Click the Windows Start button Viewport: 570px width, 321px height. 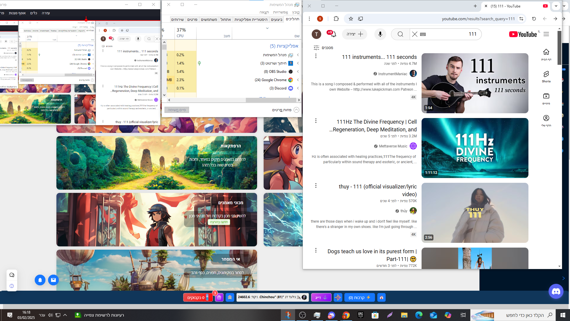pos(563,315)
